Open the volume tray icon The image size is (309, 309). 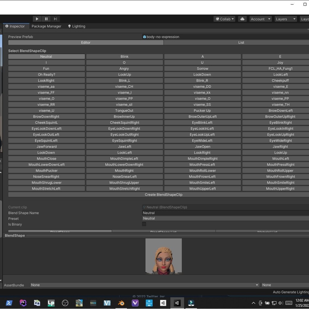(x=281, y=303)
